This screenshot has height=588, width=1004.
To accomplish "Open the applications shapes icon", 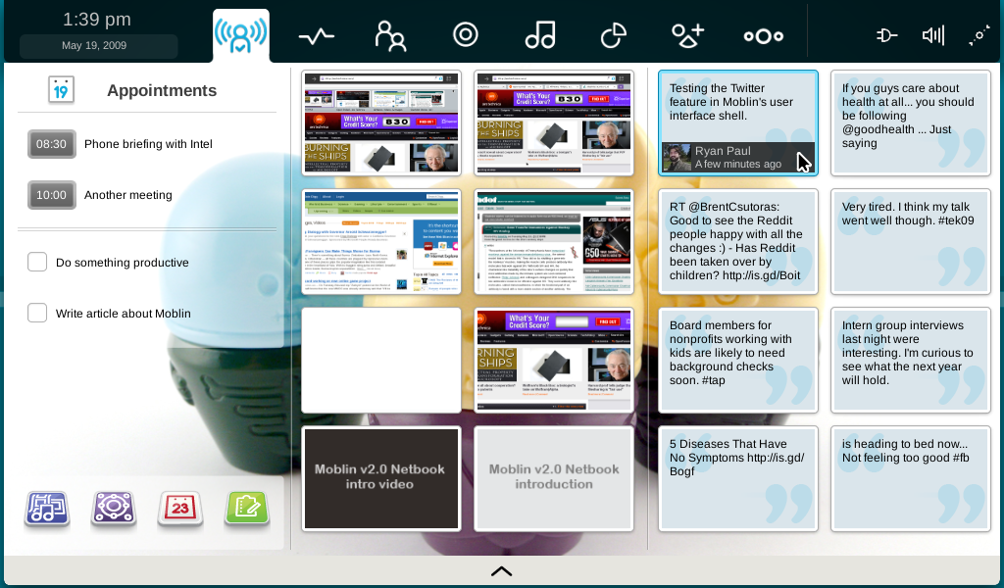I will pos(687,35).
